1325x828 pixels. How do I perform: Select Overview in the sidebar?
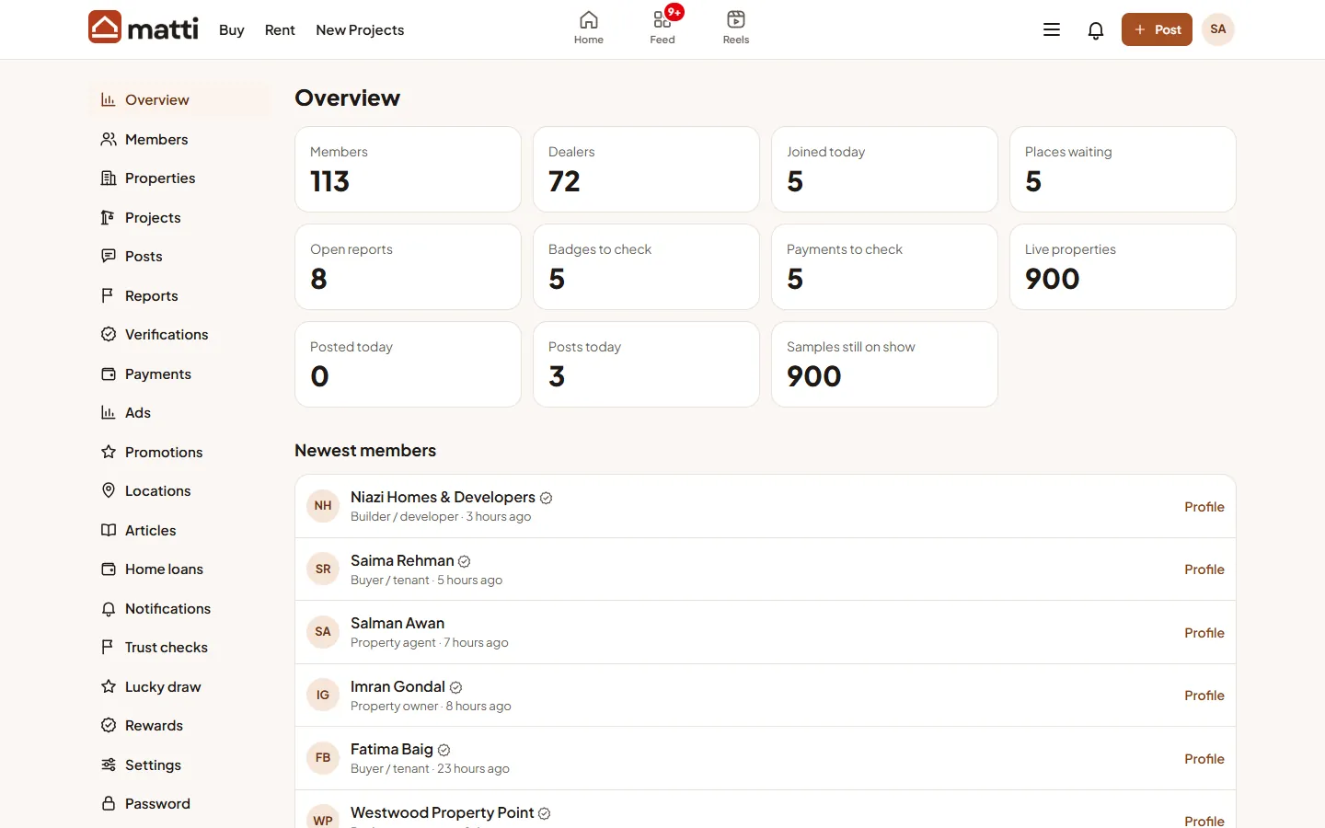point(180,100)
